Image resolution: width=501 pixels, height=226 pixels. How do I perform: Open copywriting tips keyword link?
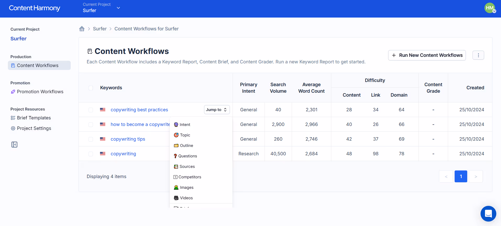coord(128,139)
